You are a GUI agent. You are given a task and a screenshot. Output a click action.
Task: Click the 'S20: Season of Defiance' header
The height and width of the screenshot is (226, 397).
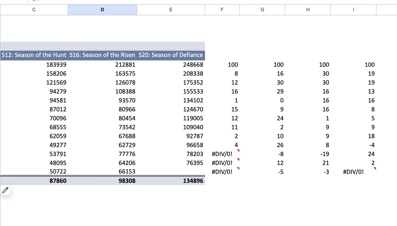pos(171,55)
